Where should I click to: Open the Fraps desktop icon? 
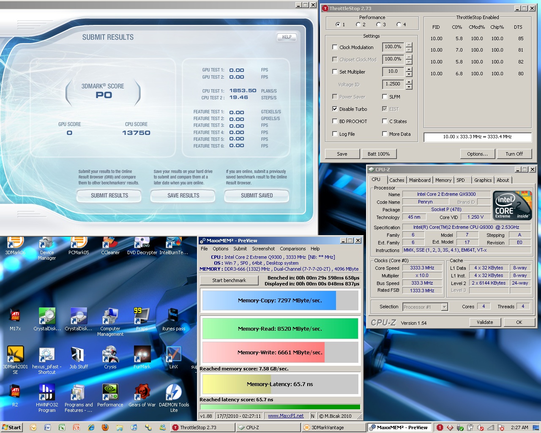[x=142, y=316]
